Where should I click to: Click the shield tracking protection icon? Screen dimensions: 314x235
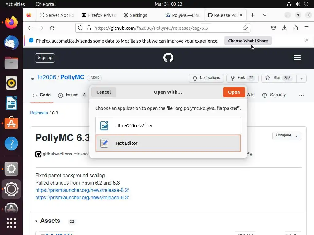(80, 28)
